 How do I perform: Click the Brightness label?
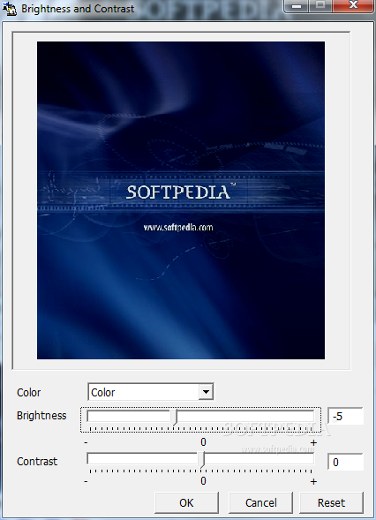(41, 416)
